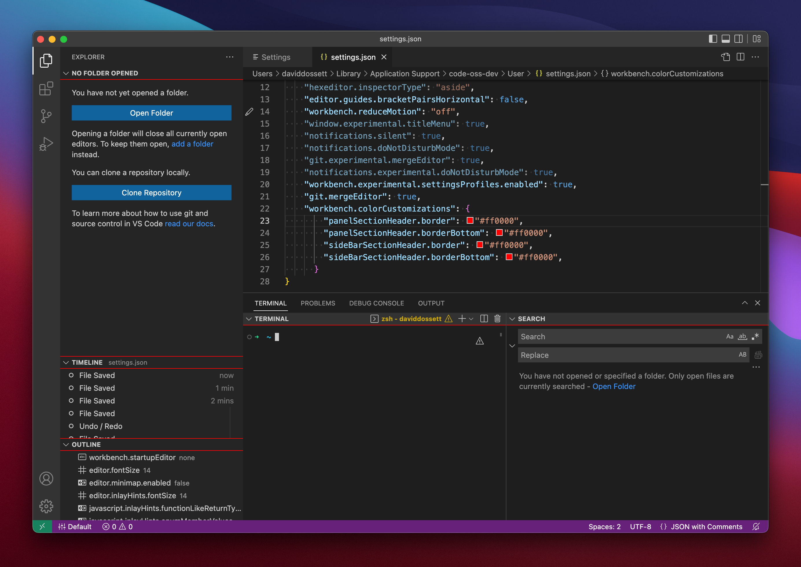Screen dimensions: 801x567
Task: Open the Extensions view in activity bar
Action: (46, 89)
